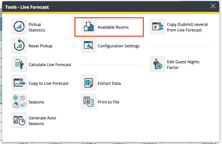Click the Configuration Settings wrench icon

pyautogui.click(x=89, y=46)
